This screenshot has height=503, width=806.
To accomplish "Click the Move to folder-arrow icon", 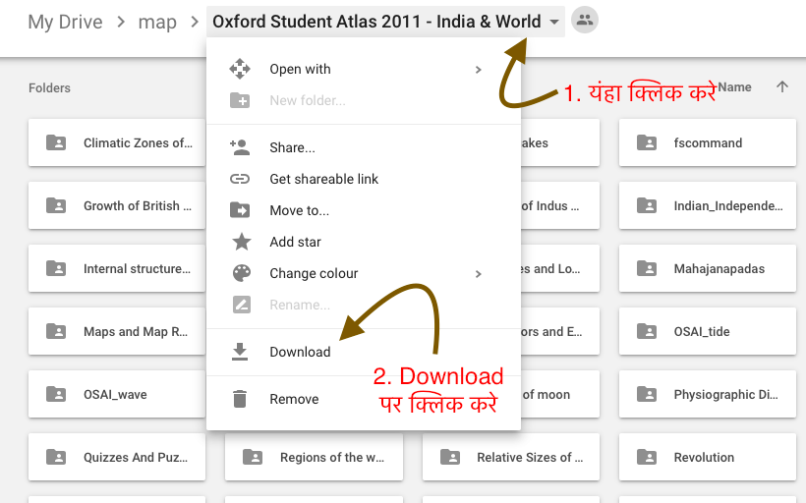I will click(240, 210).
